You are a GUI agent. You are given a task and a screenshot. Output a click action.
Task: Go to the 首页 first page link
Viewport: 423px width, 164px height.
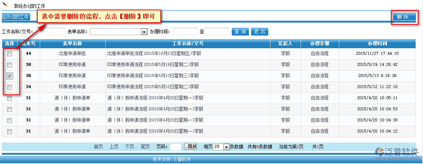coord(98,147)
